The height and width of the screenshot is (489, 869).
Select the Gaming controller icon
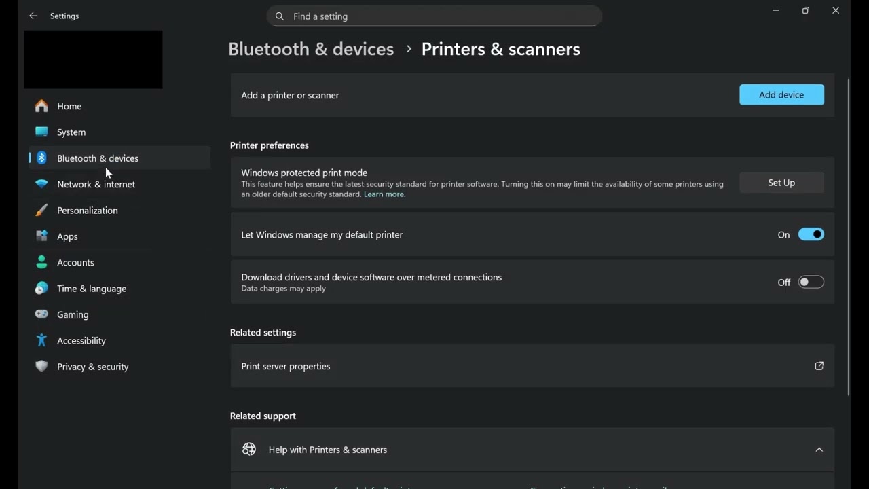(x=41, y=314)
